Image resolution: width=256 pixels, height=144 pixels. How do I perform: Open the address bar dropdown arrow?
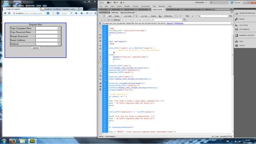tap(181, 20)
